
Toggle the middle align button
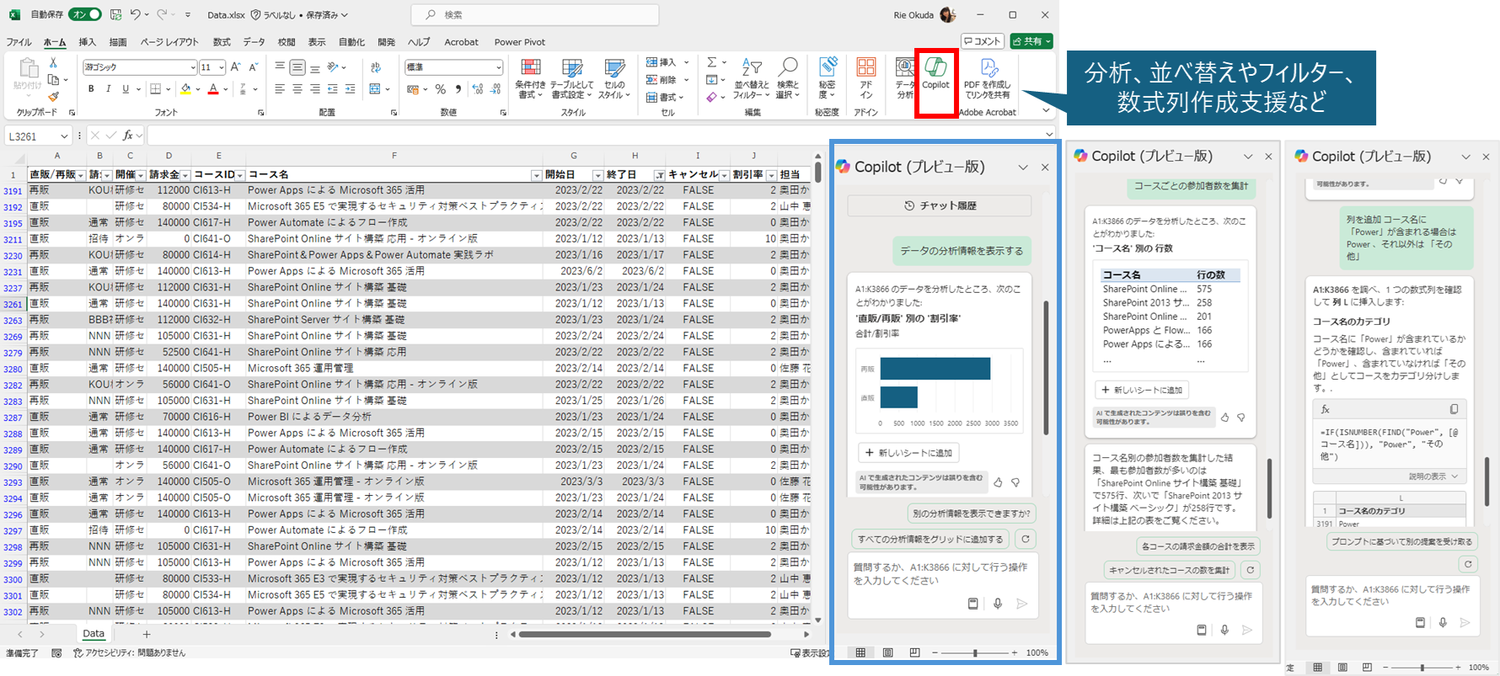[297, 67]
